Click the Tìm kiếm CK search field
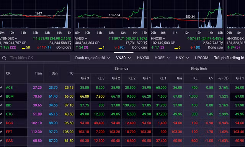The height and width of the screenshot is (147, 245). coord(35,58)
